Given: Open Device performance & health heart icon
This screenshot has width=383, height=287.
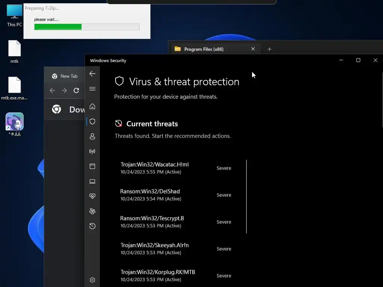Looking at the screenshot, I should click(92, 196).
